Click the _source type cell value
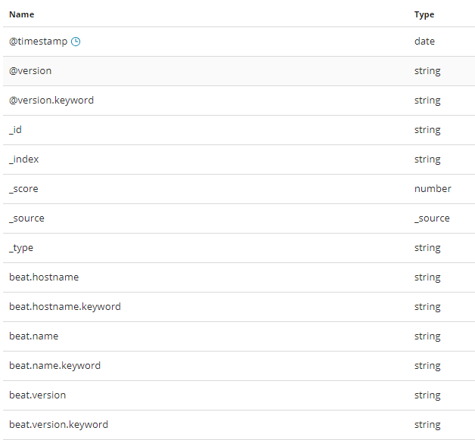This screenshot has height=440, width=475. click(x=432, y=218)
